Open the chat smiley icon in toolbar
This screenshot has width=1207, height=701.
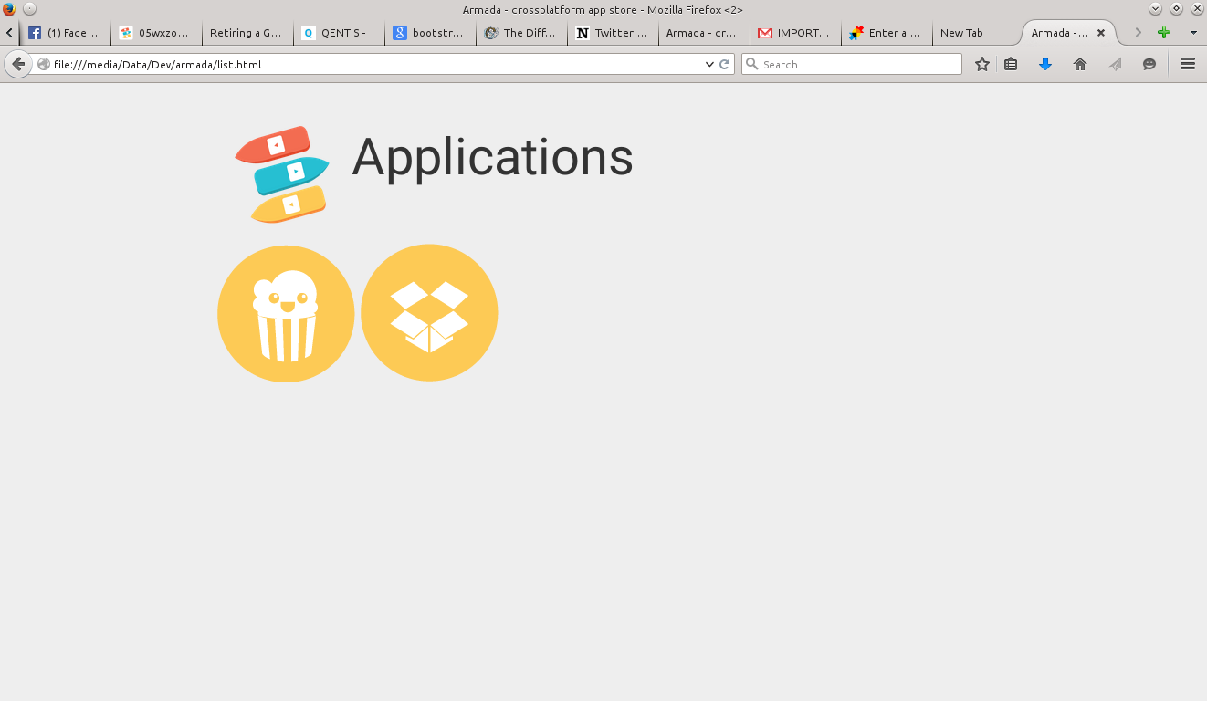tap(1149, 64)
